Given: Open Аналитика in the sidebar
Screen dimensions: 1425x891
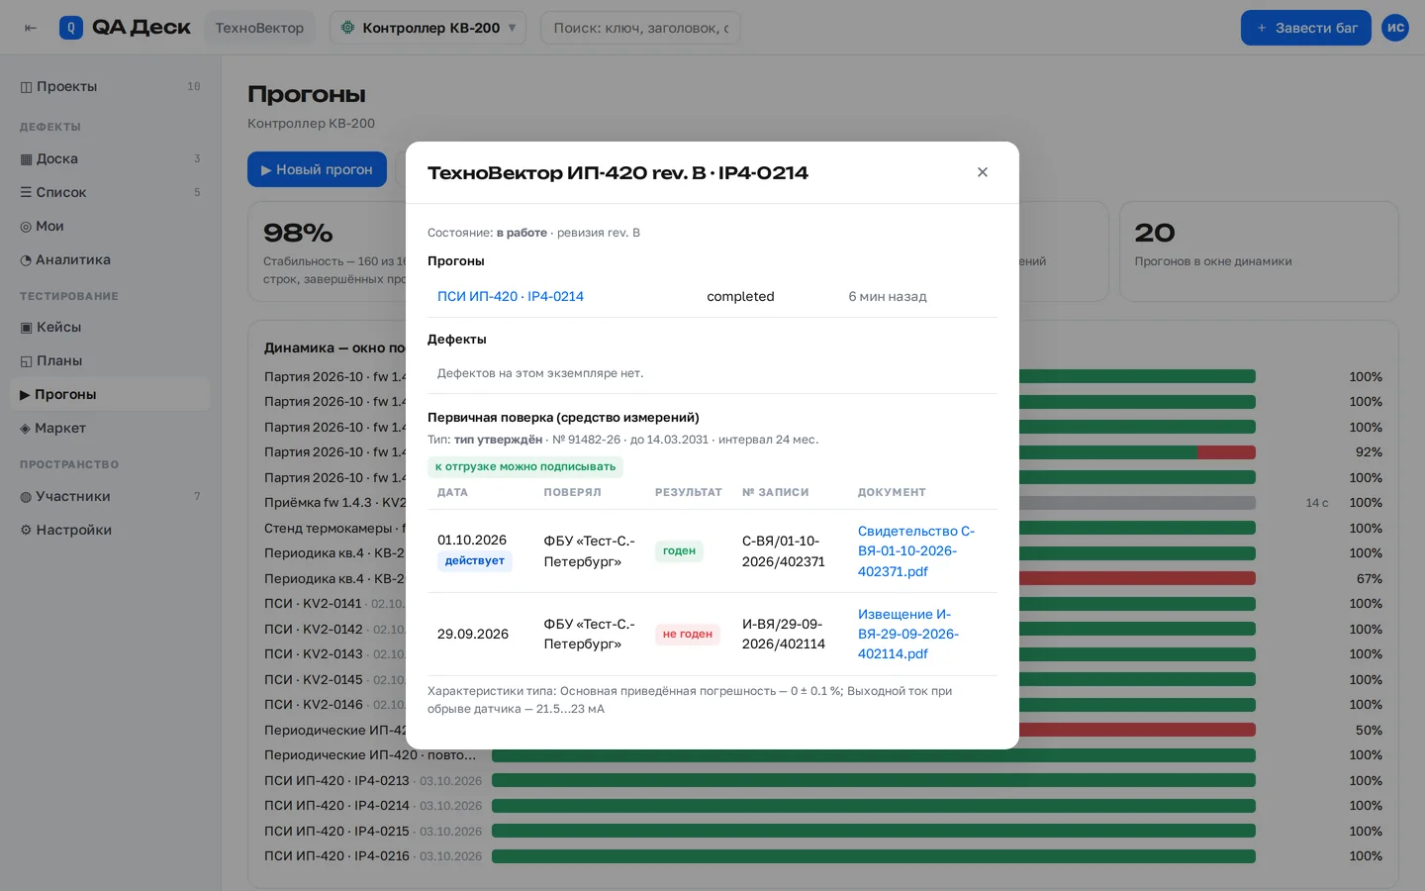Looking at the screenshot, I should point(111,259).
